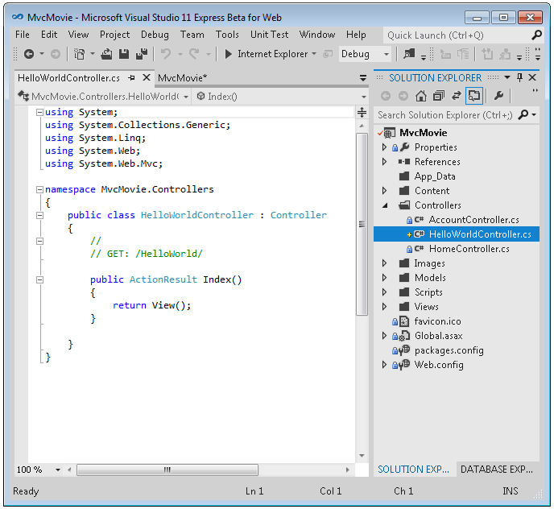Click the Properties wrench icon in Solution Explorer
The height and width of the screenshot is (509, 554).
click(x=498, y=95)
